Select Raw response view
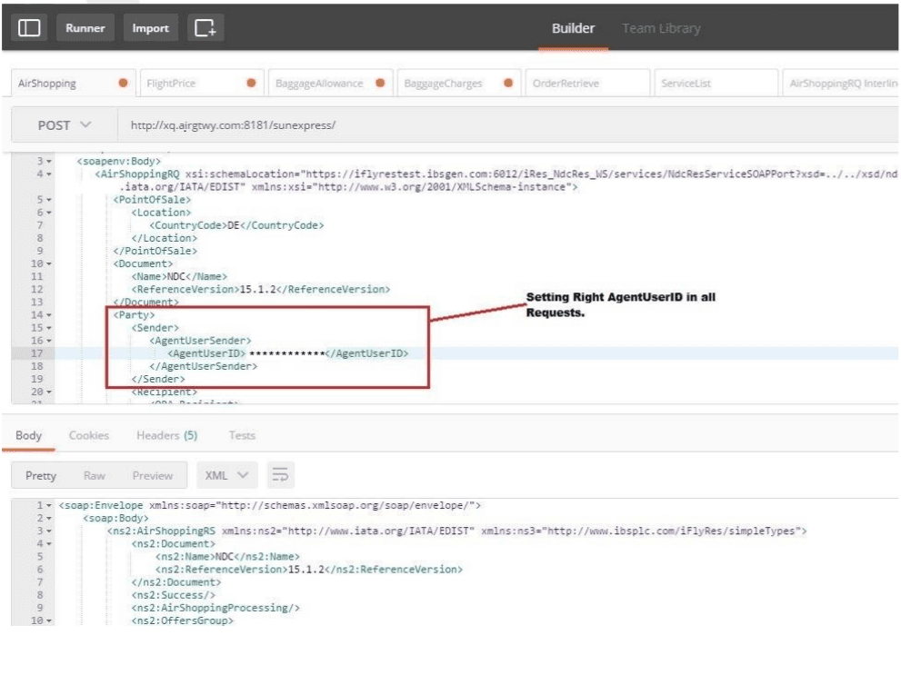 [95, 475]
